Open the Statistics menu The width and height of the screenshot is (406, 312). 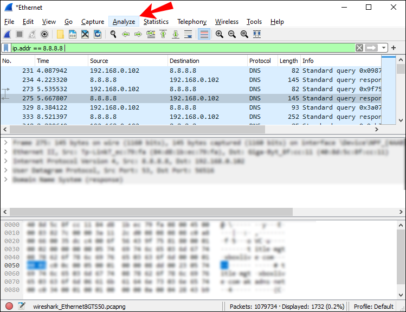[156, 22]
